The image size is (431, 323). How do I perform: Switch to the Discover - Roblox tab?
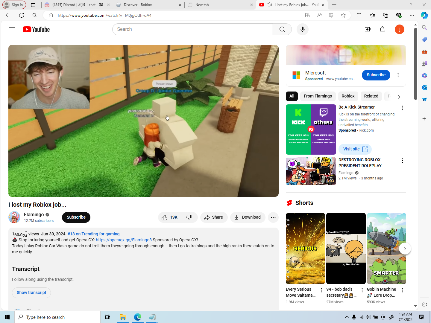(148, 5)
